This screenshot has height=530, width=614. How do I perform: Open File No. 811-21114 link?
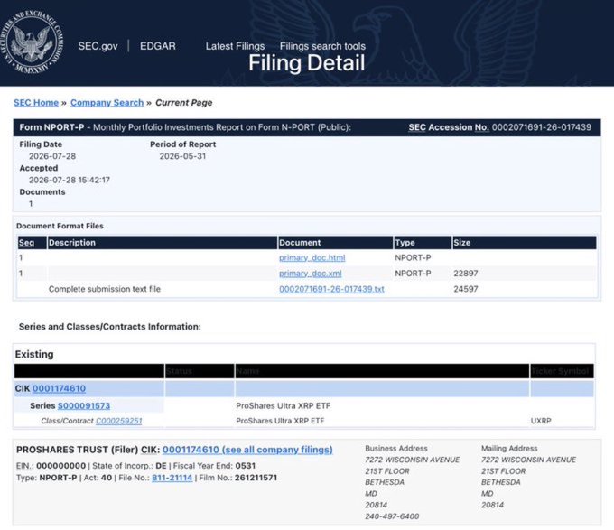tap(172, 478)
